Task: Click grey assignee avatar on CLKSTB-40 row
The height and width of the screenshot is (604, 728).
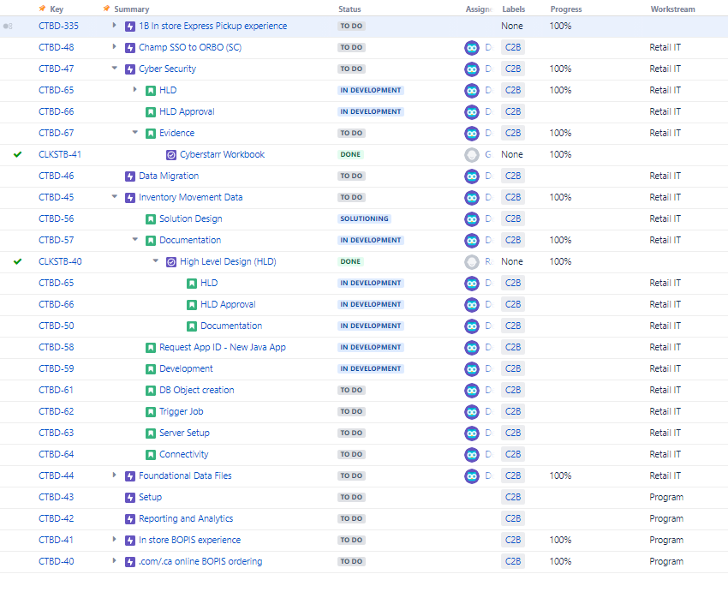Action: click(x=472, y=262)
